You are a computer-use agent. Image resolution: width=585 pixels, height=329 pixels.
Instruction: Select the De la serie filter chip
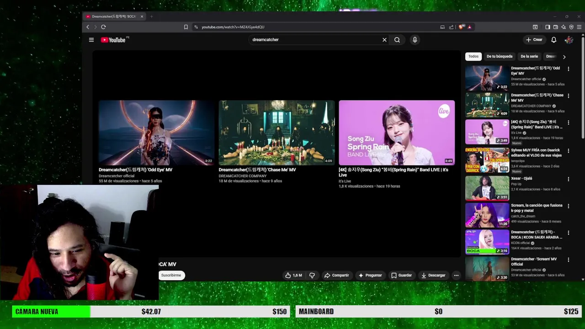tap(529, 56)
